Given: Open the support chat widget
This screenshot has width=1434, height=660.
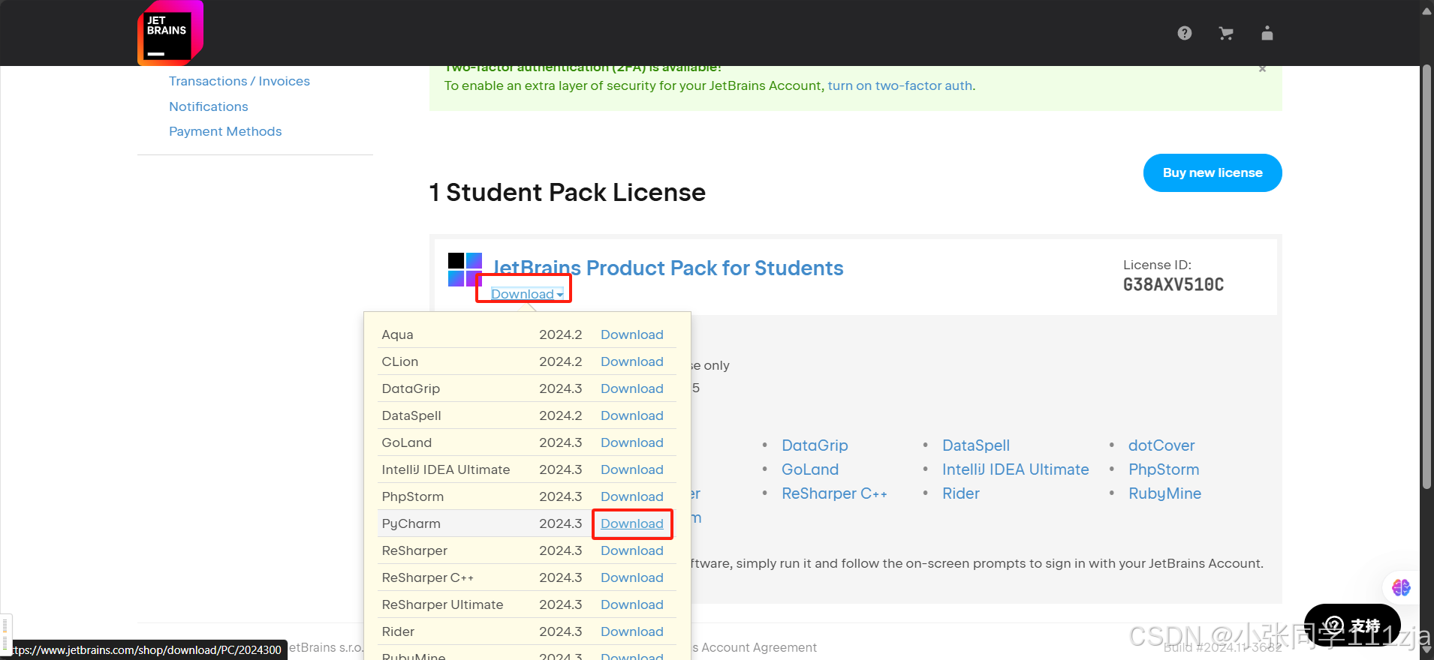Looking at the screenshot, I should coord(1352,625).
